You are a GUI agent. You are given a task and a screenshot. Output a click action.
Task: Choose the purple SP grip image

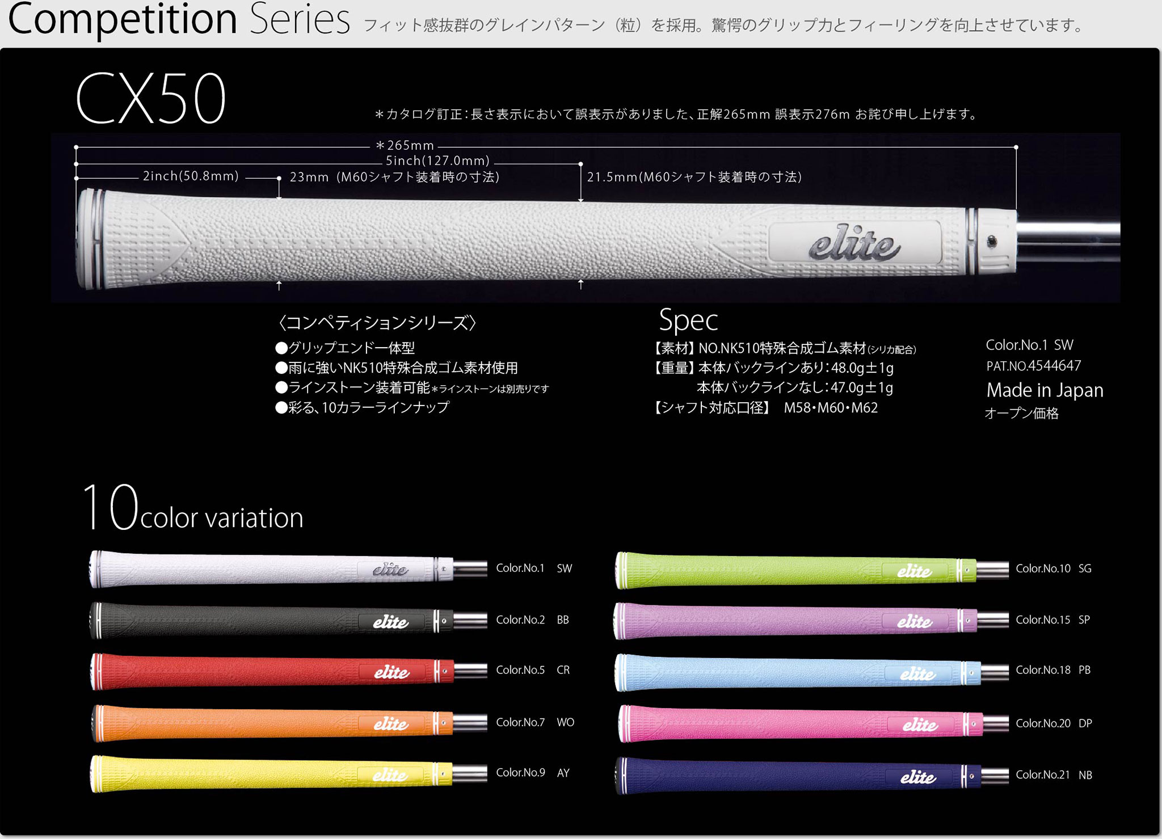812,621
